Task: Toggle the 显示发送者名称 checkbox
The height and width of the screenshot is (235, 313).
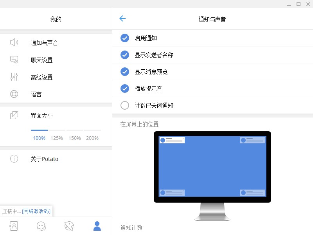Action: coord(125,55)
